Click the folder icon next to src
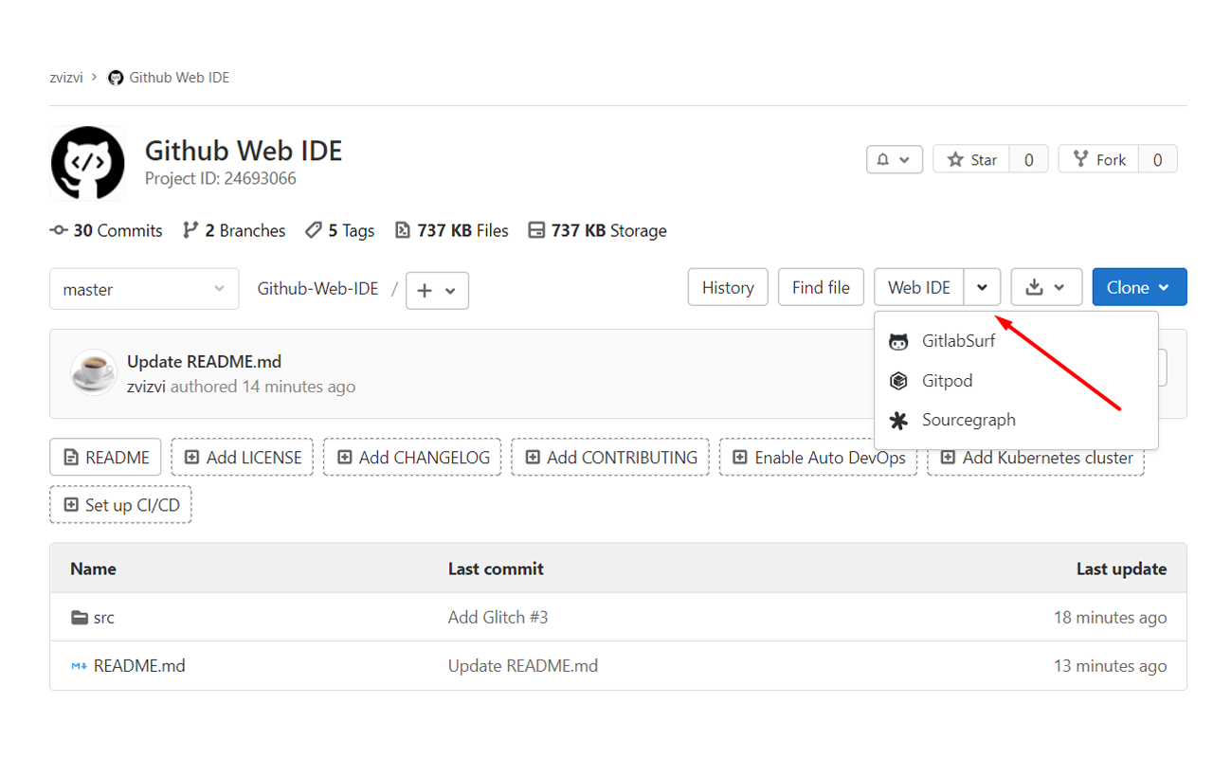Viewport: 1213px width, 758px height. 80,617
